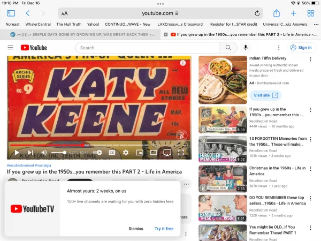Open Indian Tiffin Delivery ad thumbnail

point(223,80)
